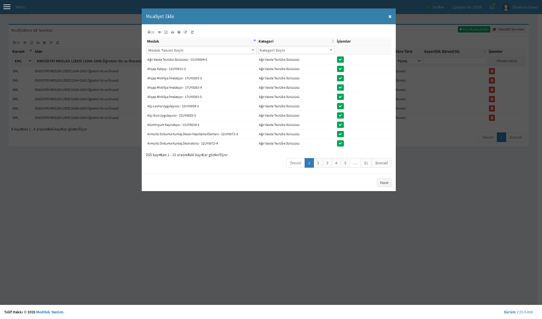
Task: Open the Kategori Seçin dropdown
Action: pos(296,50)
